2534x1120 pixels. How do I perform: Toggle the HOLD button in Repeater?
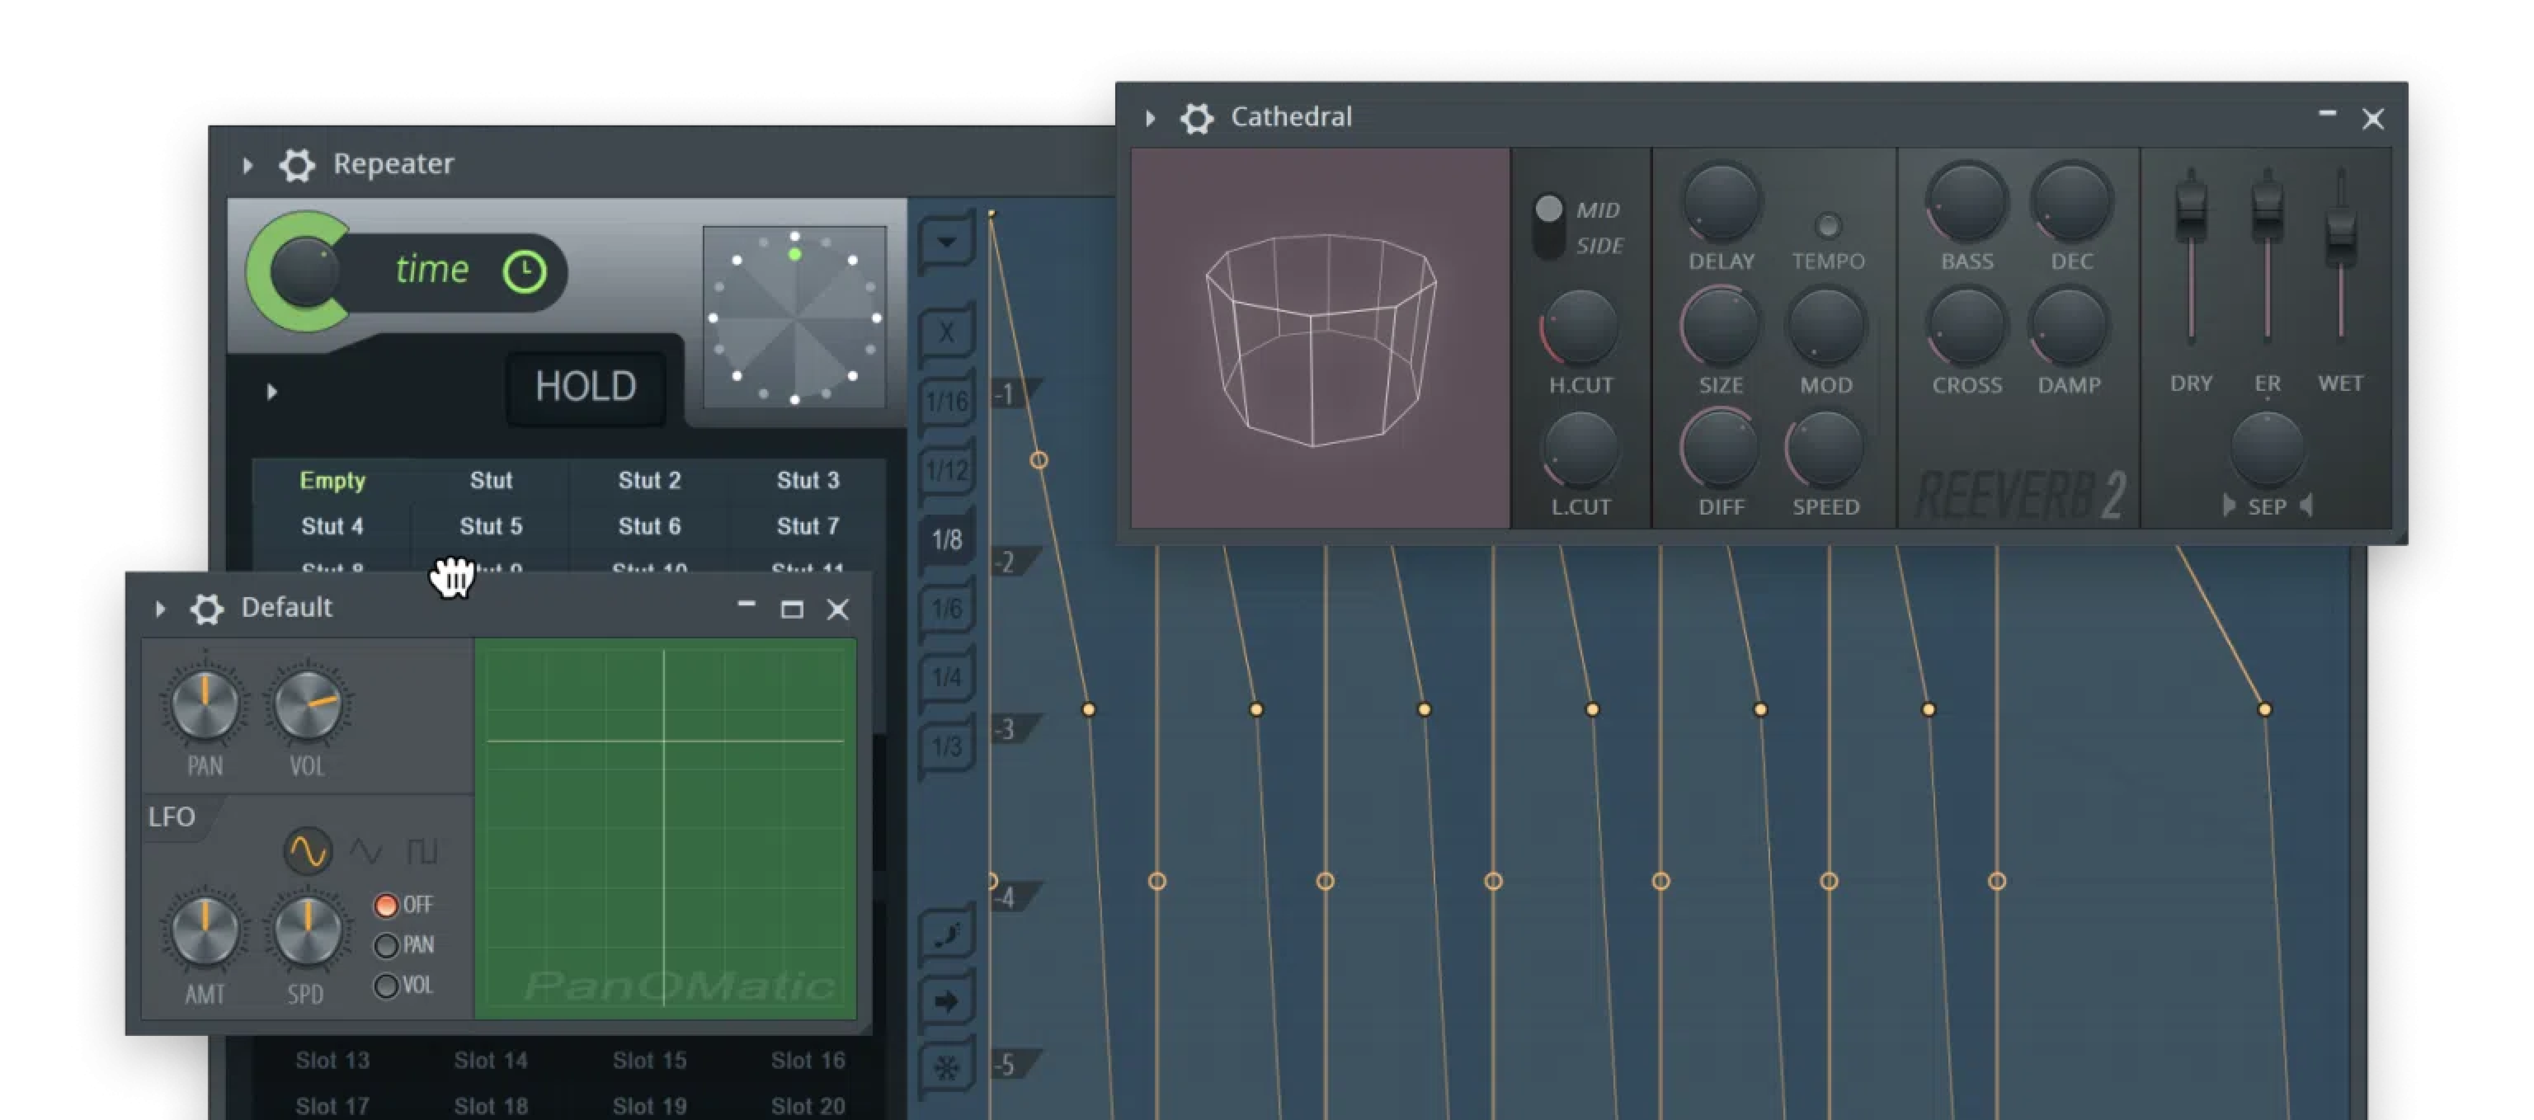(x=586, y=388)
